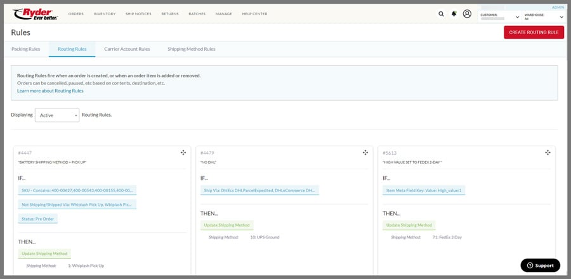
Task: Open the user profile icon
Action: click(x=467, y=13)
